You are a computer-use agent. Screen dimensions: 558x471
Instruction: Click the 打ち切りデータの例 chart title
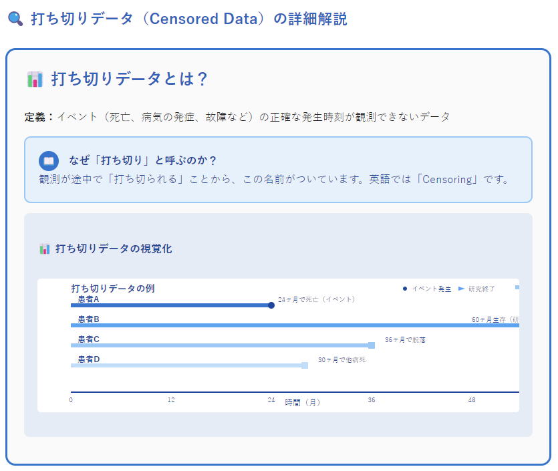coord(113,288)
